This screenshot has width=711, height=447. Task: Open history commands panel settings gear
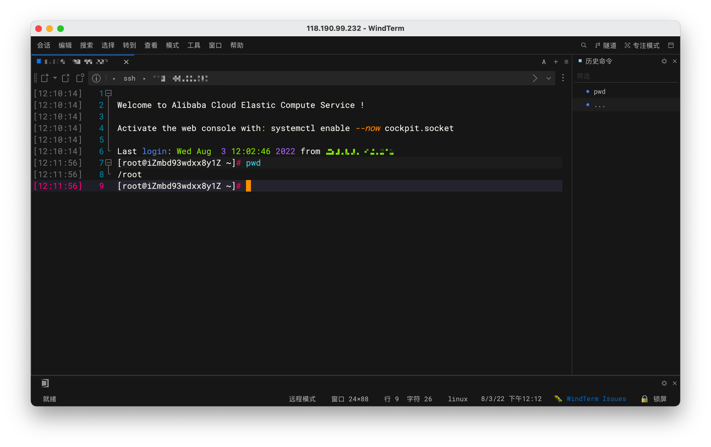[664, 61]
